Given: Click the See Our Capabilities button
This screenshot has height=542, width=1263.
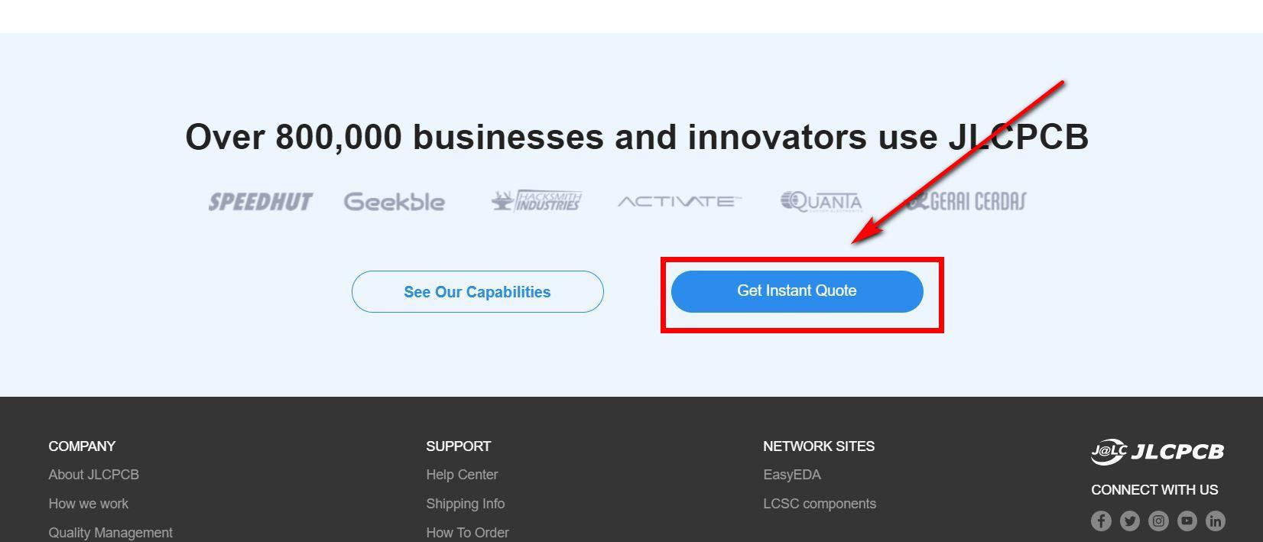Looking at the screenshot, I should coord(477,292).
